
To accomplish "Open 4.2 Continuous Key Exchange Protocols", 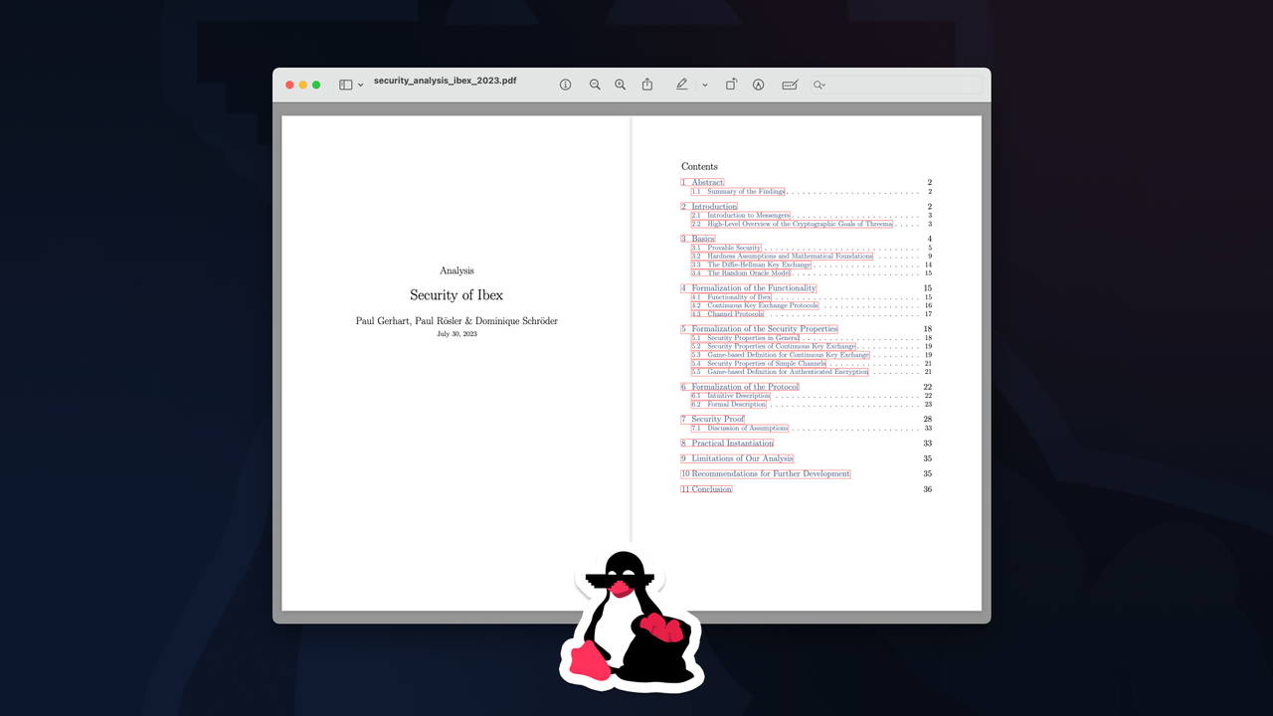I will [756, 305].
